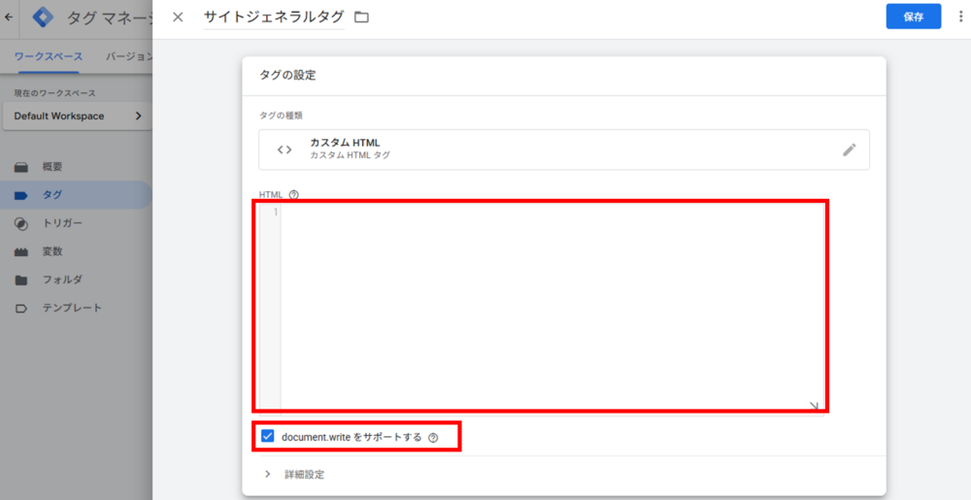971x500 pixels.
Task: Select トリガー in the sidebar
Action: coord(62,223)
